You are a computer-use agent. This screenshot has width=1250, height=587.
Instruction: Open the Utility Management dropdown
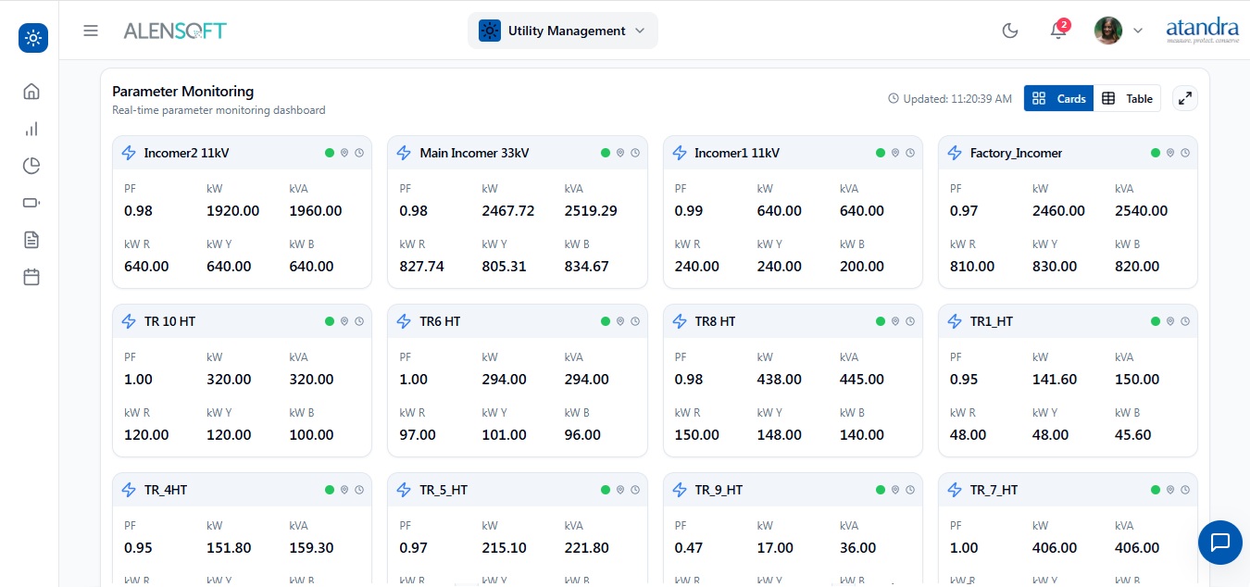pos(562,31)
